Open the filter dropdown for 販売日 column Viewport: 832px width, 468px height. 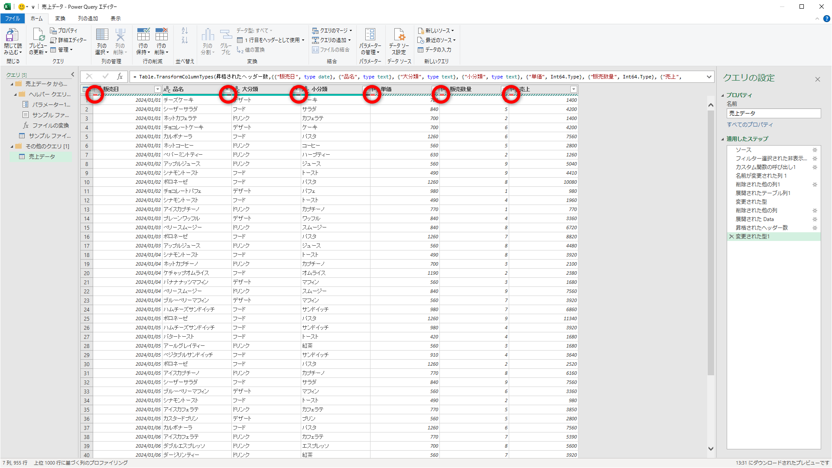point(157,89)
